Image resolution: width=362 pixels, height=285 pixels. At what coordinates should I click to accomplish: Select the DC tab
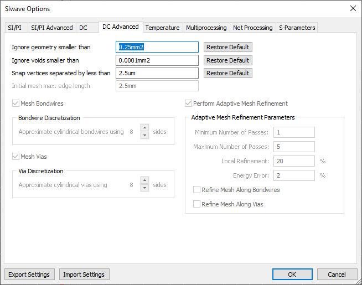point(87,28)
